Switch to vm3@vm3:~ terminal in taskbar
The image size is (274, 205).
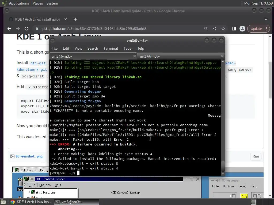(77, 202)
